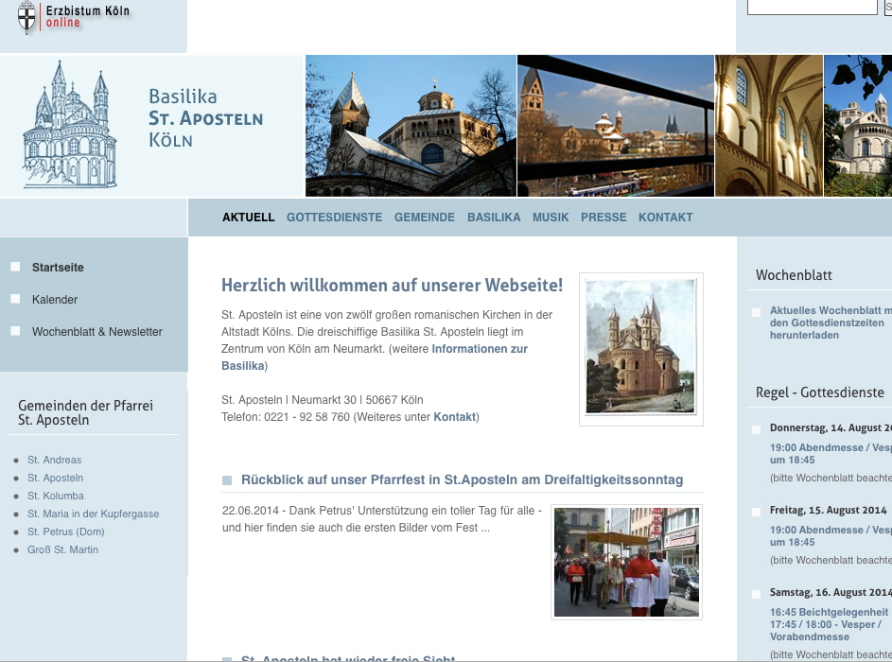Screen dimensions: 892x662
Task: Open the PRESSE navigation tab
Action: click(x=603, y=218)
